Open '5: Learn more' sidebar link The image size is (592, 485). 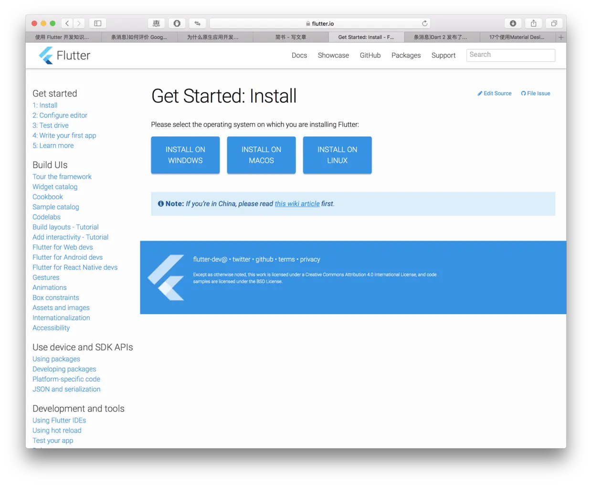[53, 146]
